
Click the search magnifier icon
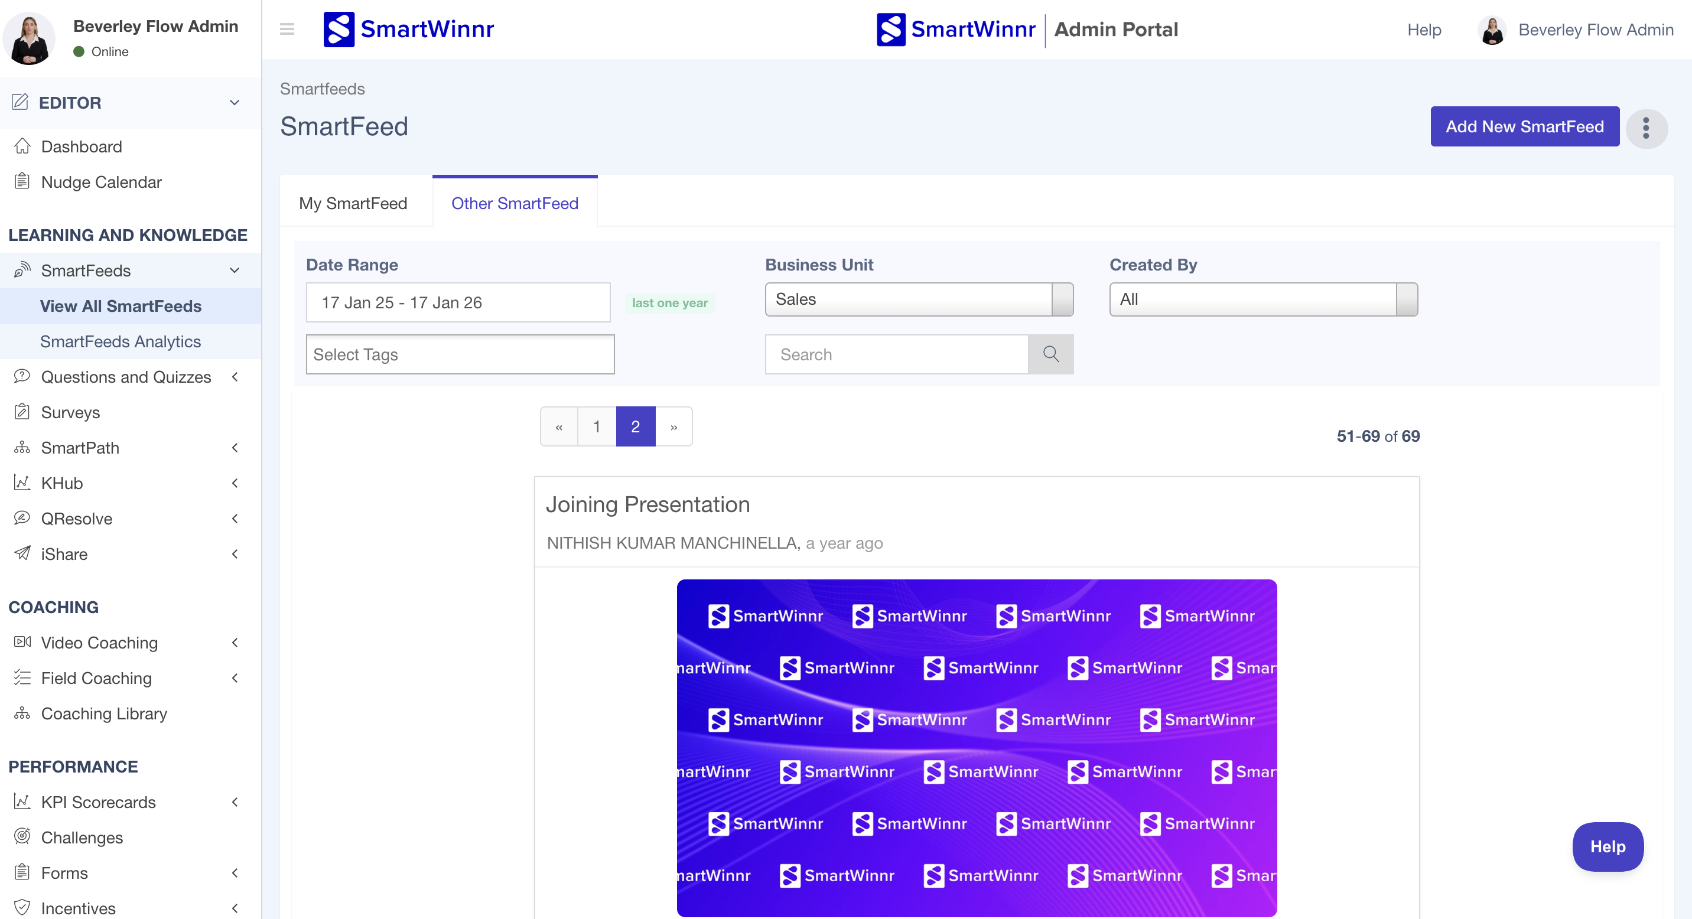click(1050, 354)
